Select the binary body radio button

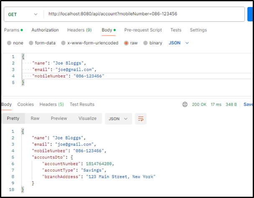[x=146, y=43]
